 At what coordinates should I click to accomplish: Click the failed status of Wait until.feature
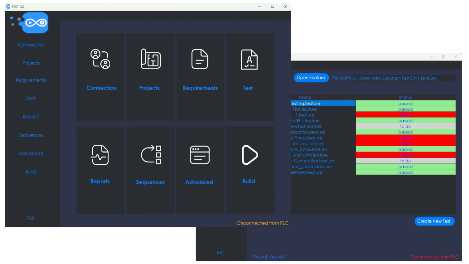(406, 155)
